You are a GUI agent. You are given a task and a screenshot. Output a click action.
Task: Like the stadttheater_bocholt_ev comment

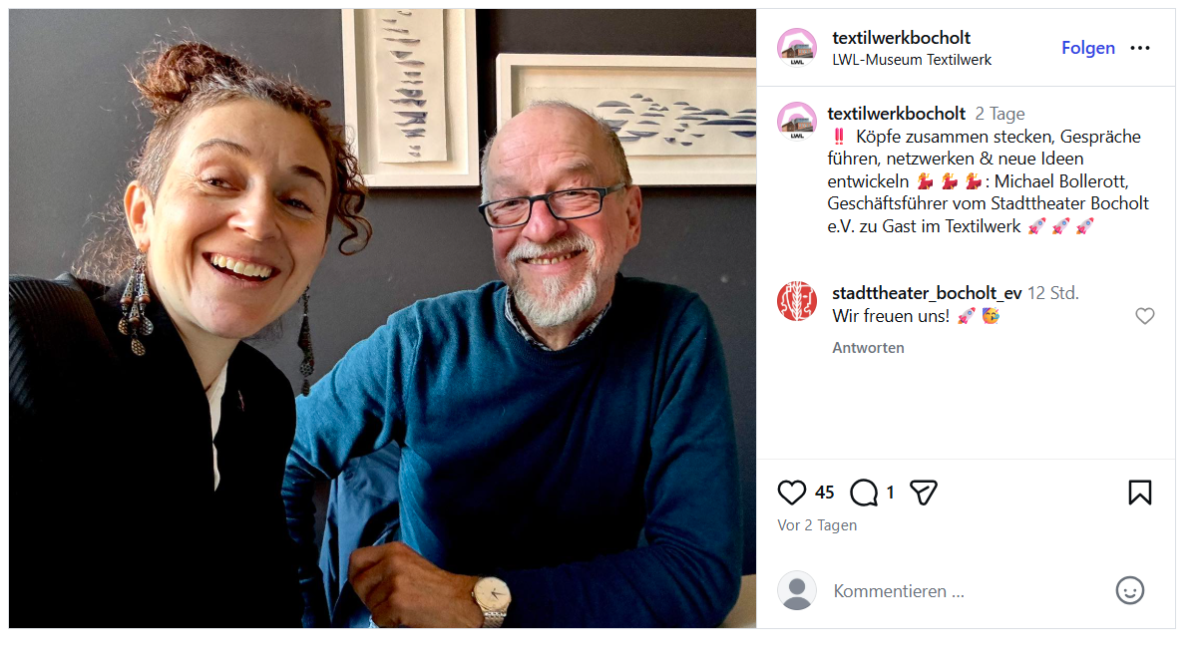pyautogui.click(x=1145, y=316)
